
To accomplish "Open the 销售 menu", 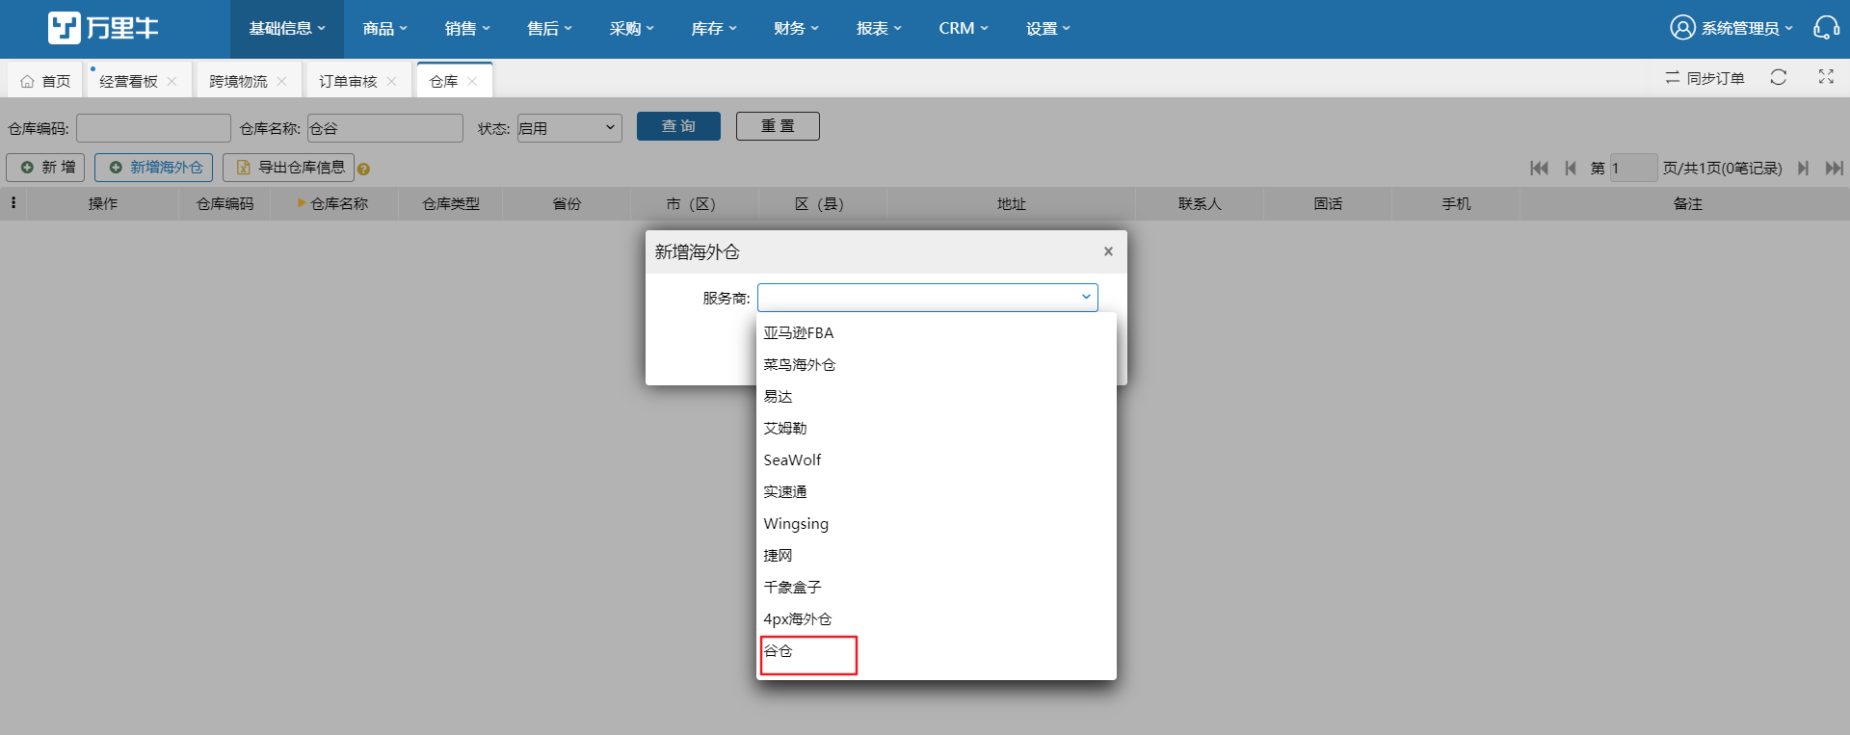I will click(x=467, y=29).
